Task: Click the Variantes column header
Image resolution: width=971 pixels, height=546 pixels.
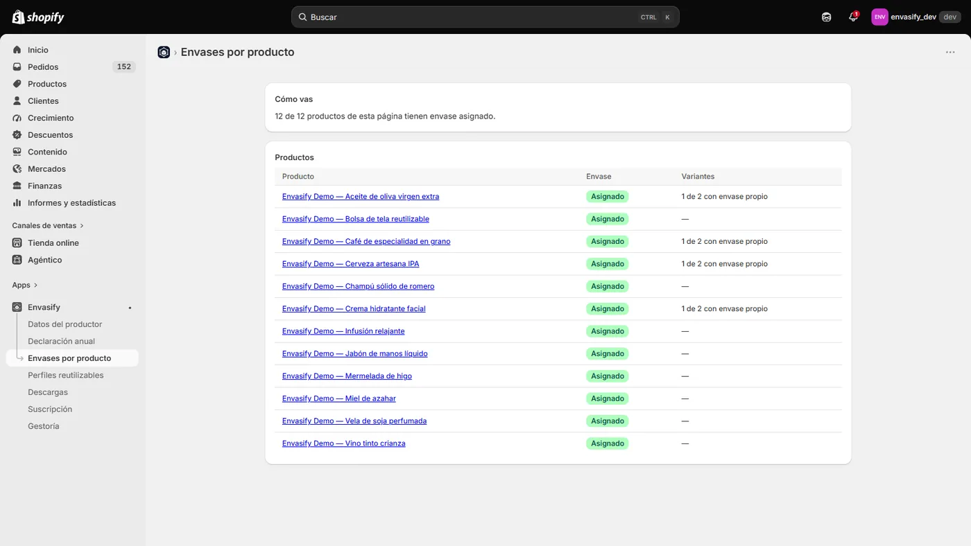Action: tap(698, 177)
